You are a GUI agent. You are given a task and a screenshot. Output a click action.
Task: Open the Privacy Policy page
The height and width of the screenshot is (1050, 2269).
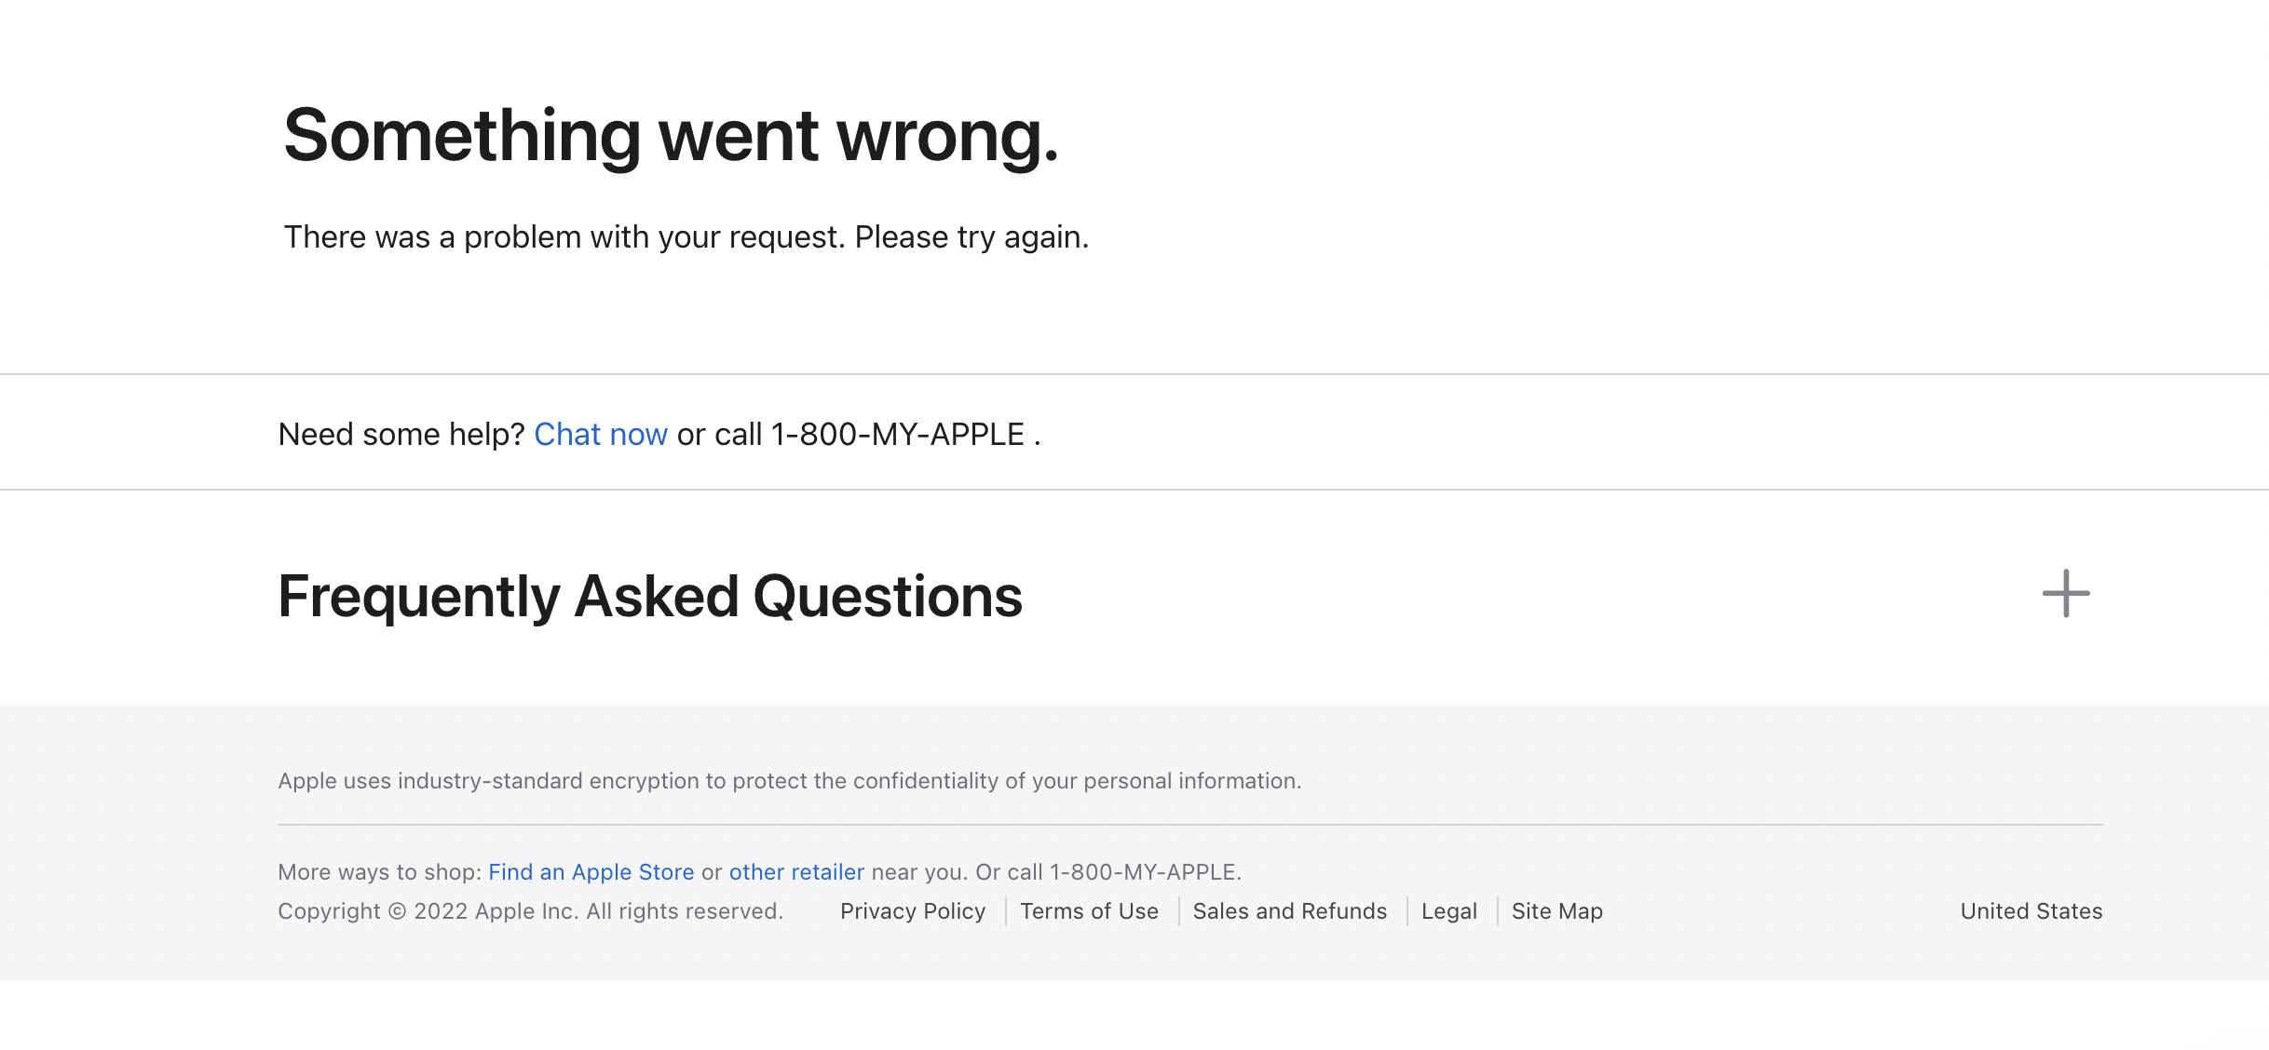[x=912, y=911]
